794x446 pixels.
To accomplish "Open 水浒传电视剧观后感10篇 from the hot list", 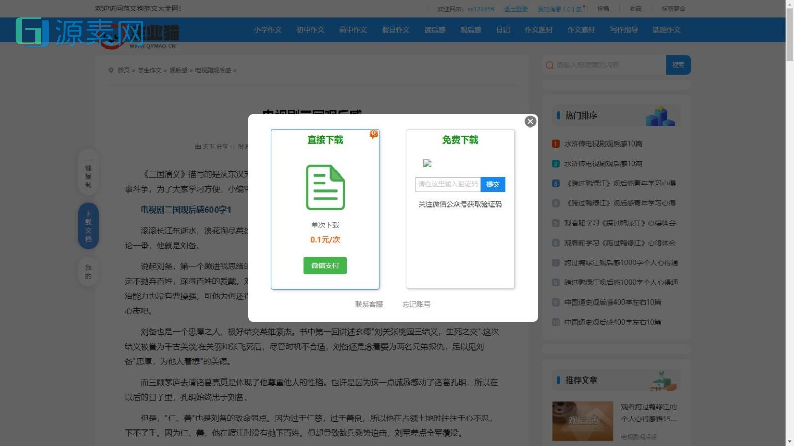I will point(604,144).
